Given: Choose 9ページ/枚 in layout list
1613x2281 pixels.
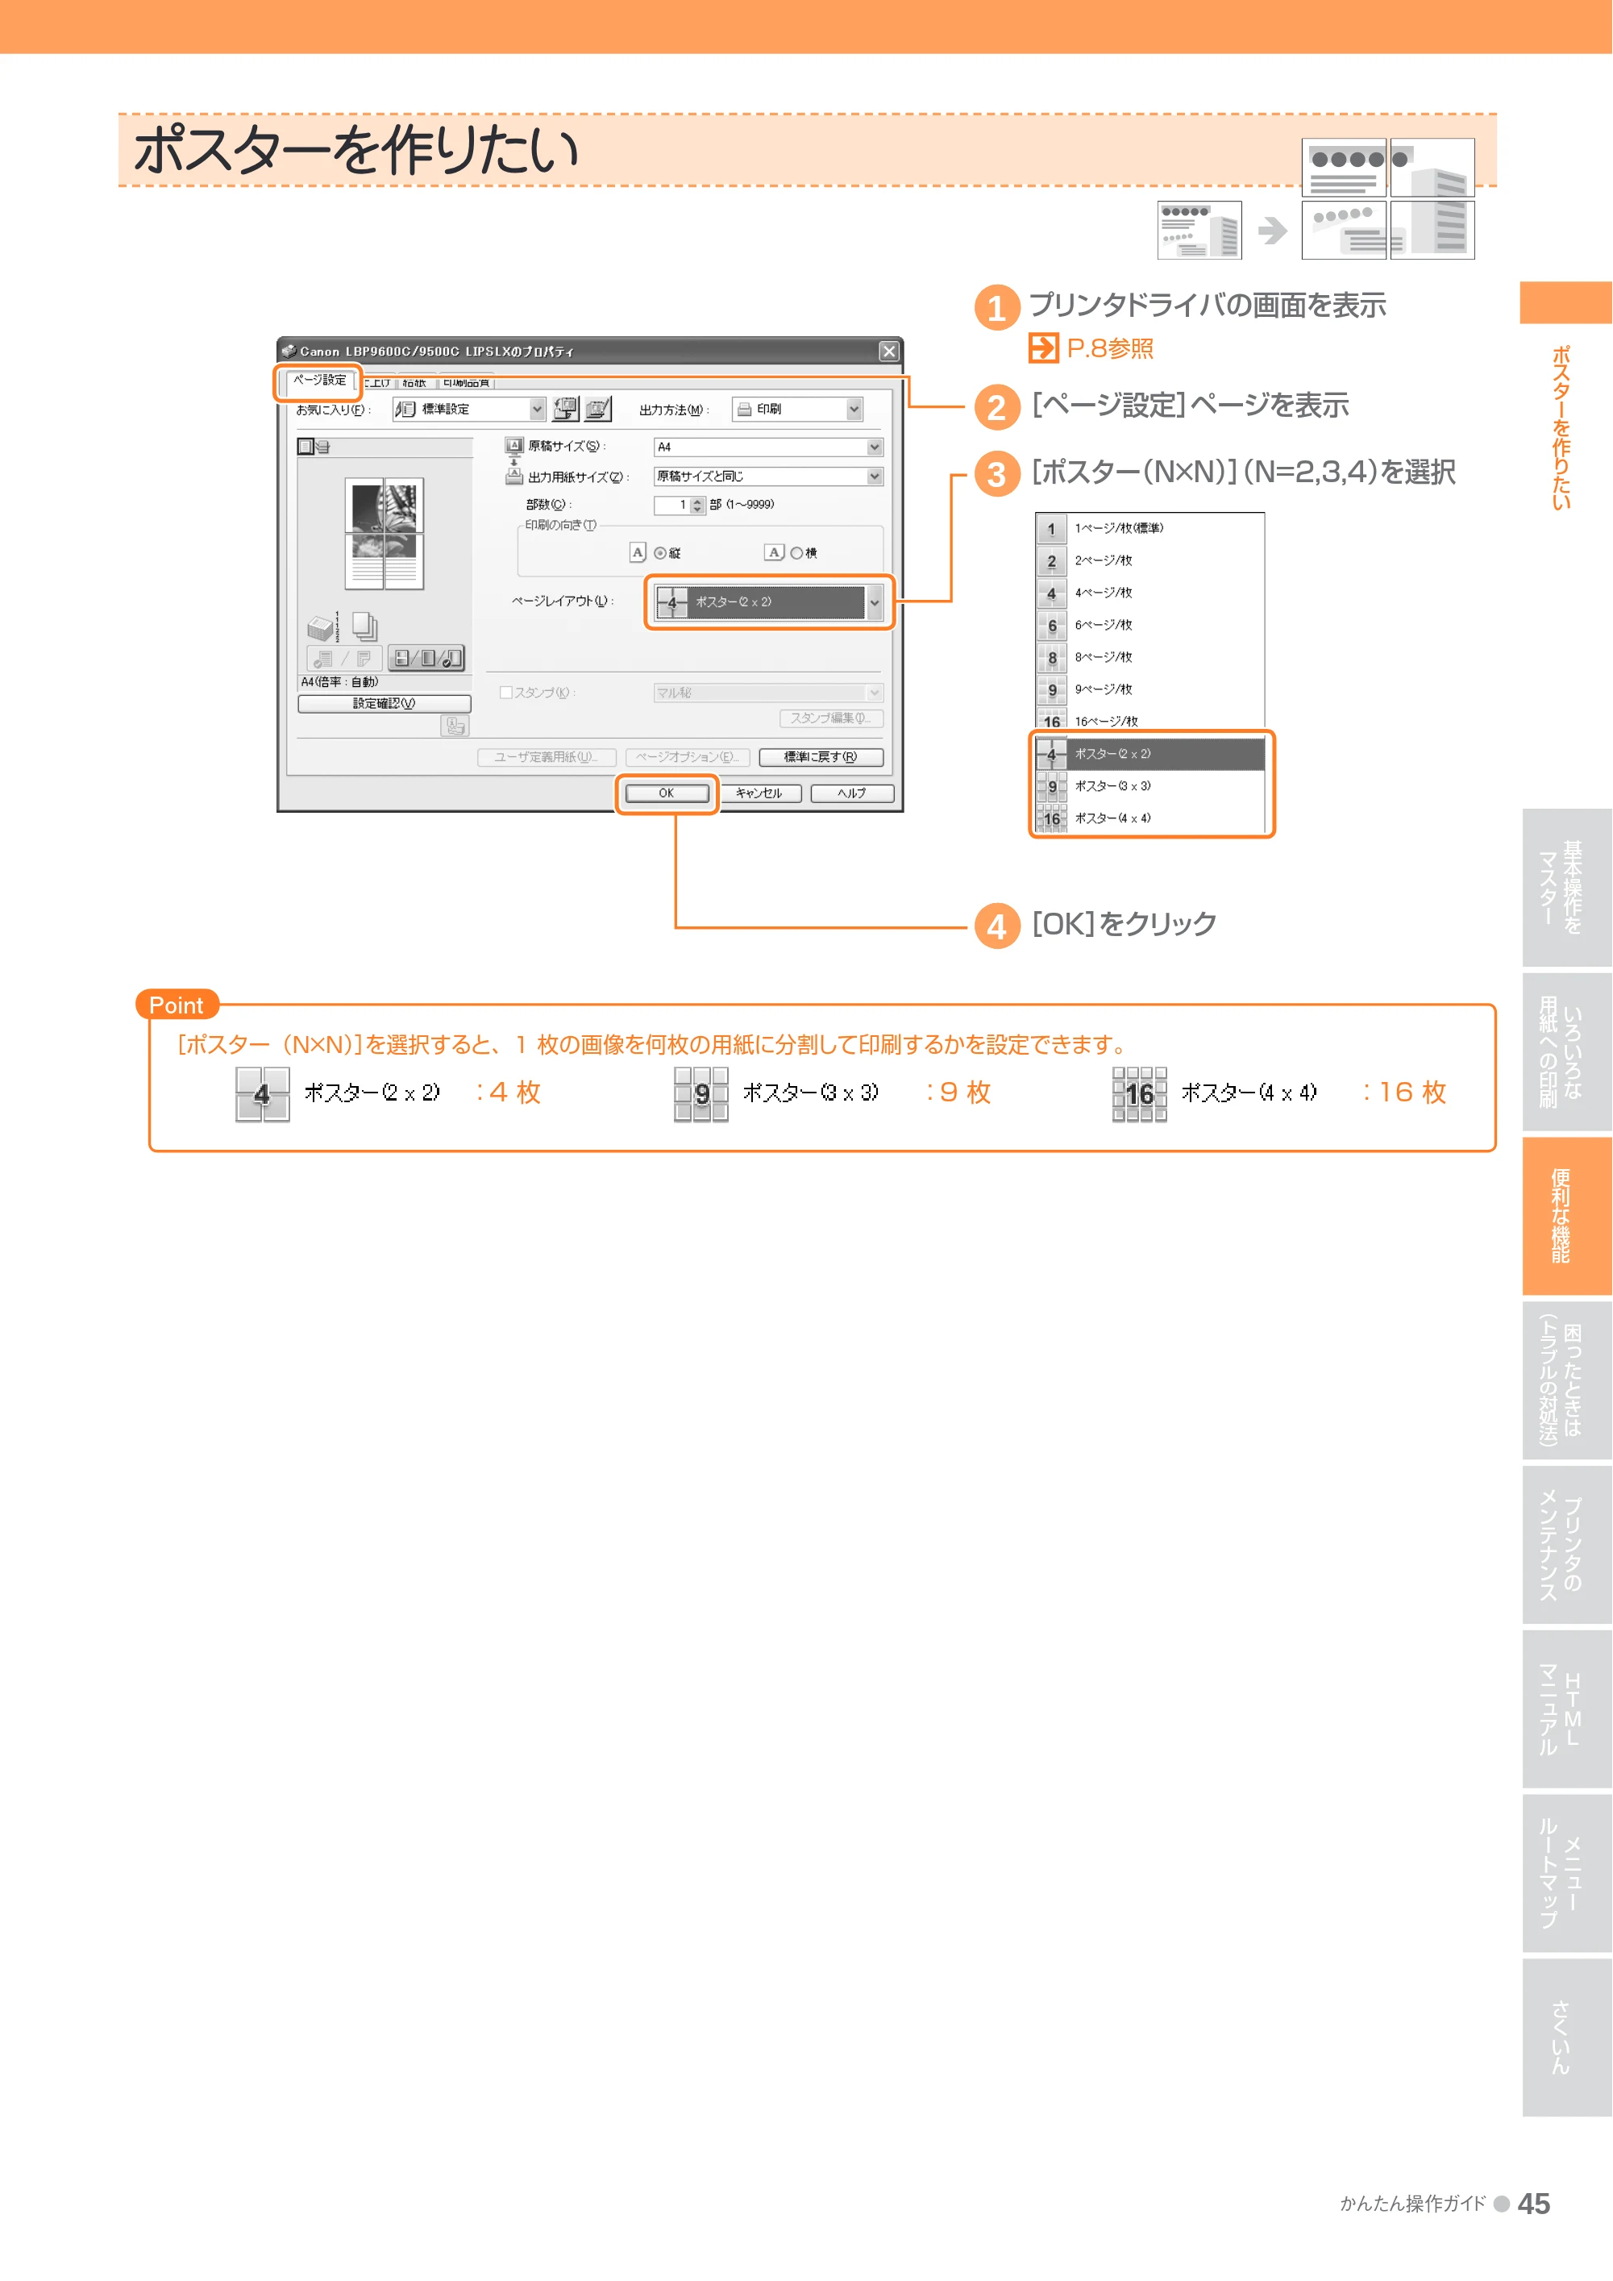Looking at the screenshot, I should pos(1150,689).
